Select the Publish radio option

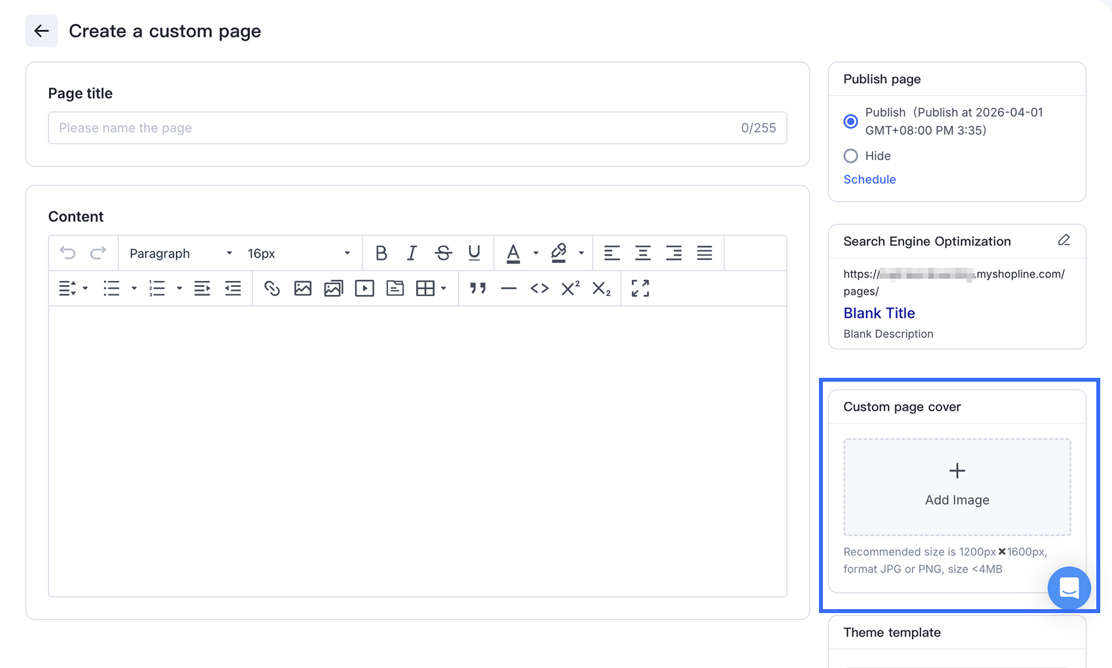(x=850, y=122)
